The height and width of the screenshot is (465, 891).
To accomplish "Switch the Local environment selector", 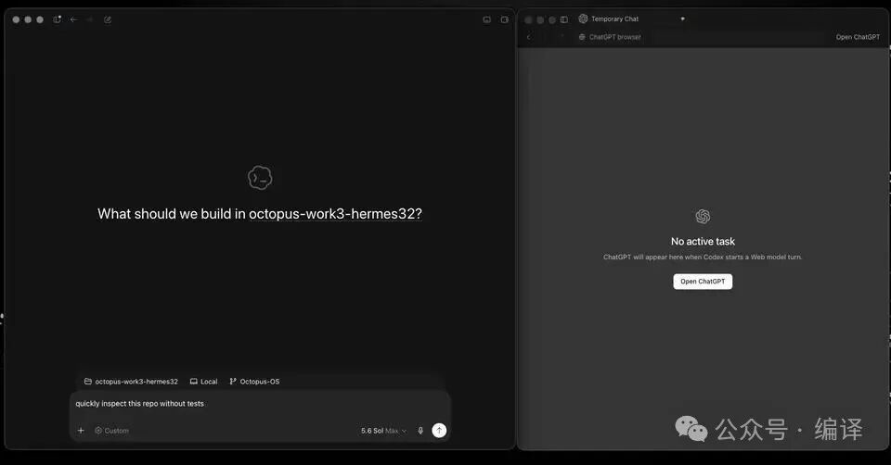I will 203,382.
